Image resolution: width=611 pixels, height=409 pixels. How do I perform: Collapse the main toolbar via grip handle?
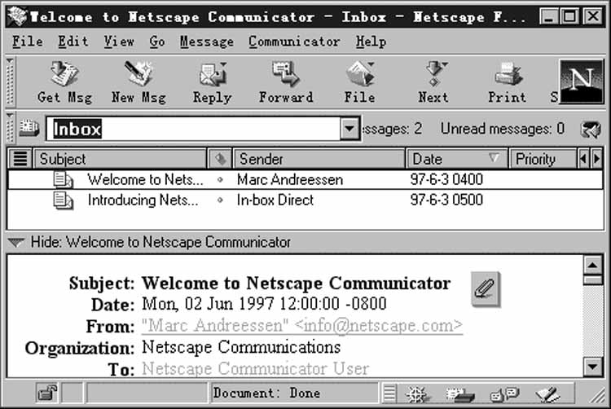click(10, 81)
